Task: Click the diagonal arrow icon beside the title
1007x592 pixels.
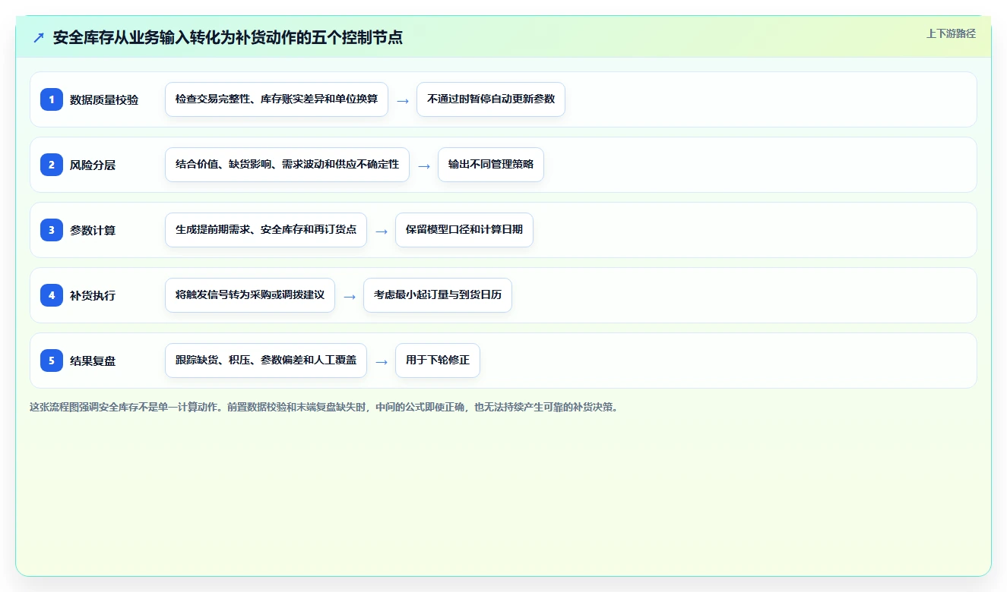Action: (x=39, y=37)
